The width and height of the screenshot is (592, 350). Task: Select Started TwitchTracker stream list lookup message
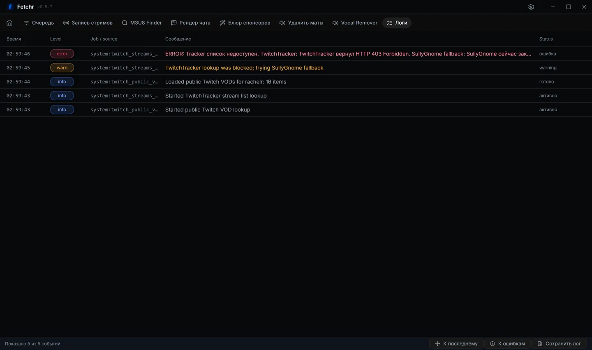216,96
